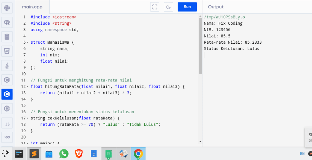Place cursor on 'using namespace std;' line

(55, 30)
